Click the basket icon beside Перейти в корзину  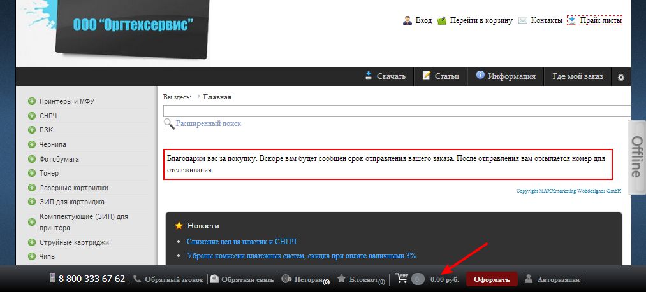click(442, 20)
